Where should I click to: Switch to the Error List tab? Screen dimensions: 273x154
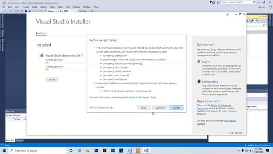click(10, 140)
